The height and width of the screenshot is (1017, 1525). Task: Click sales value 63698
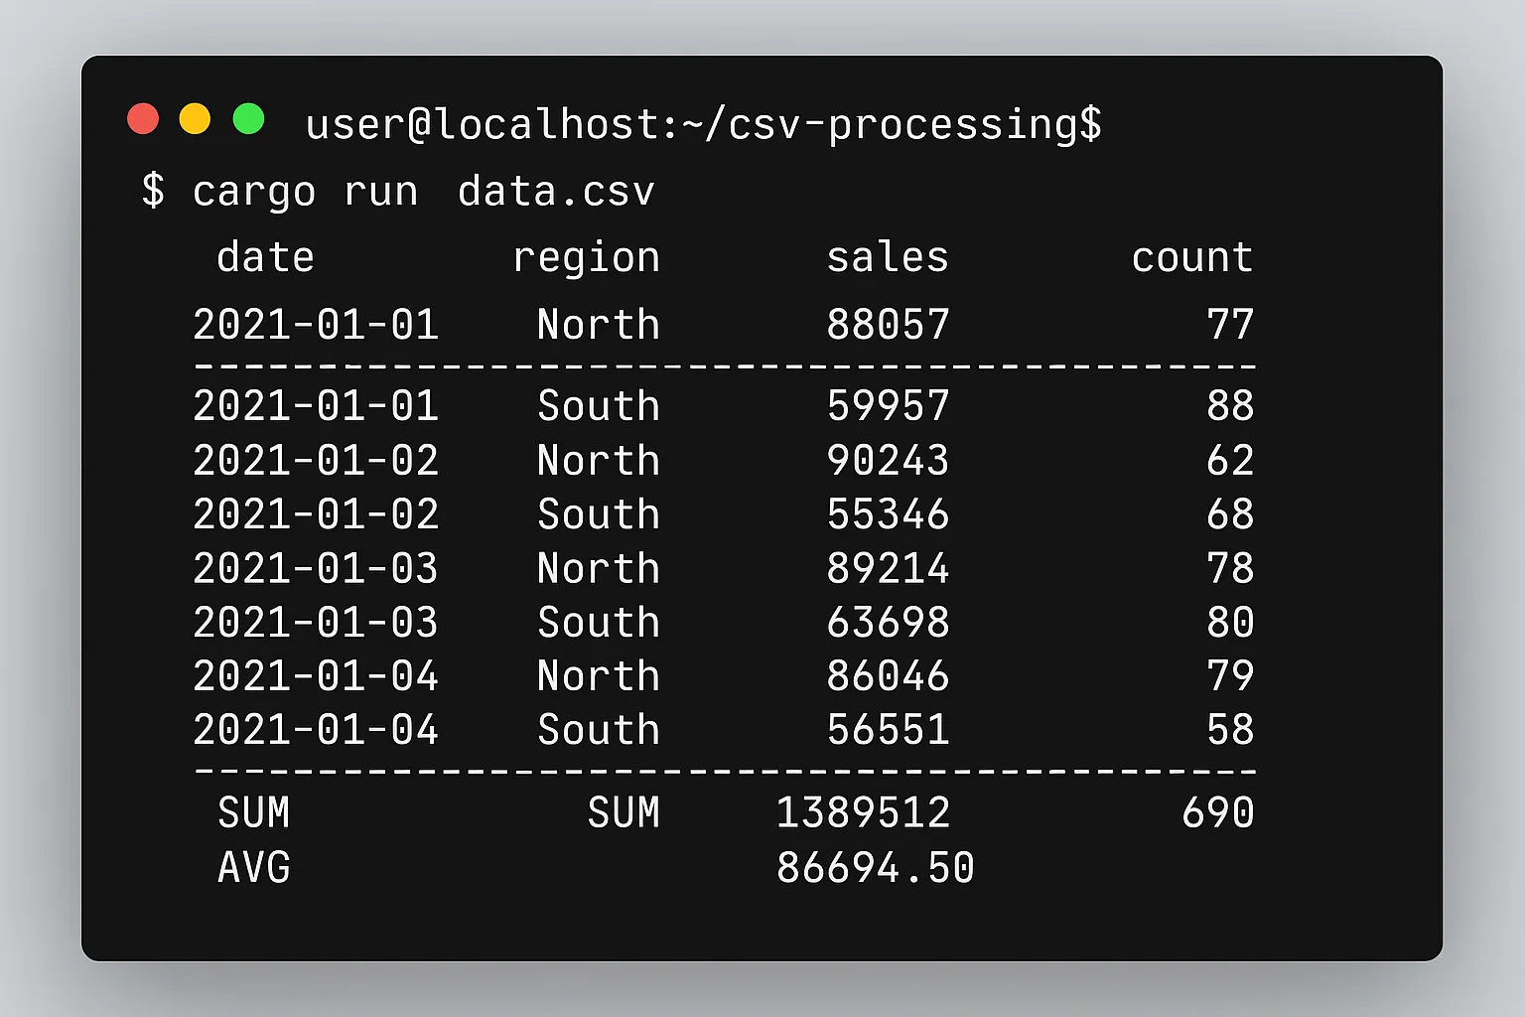click(889, 623)
